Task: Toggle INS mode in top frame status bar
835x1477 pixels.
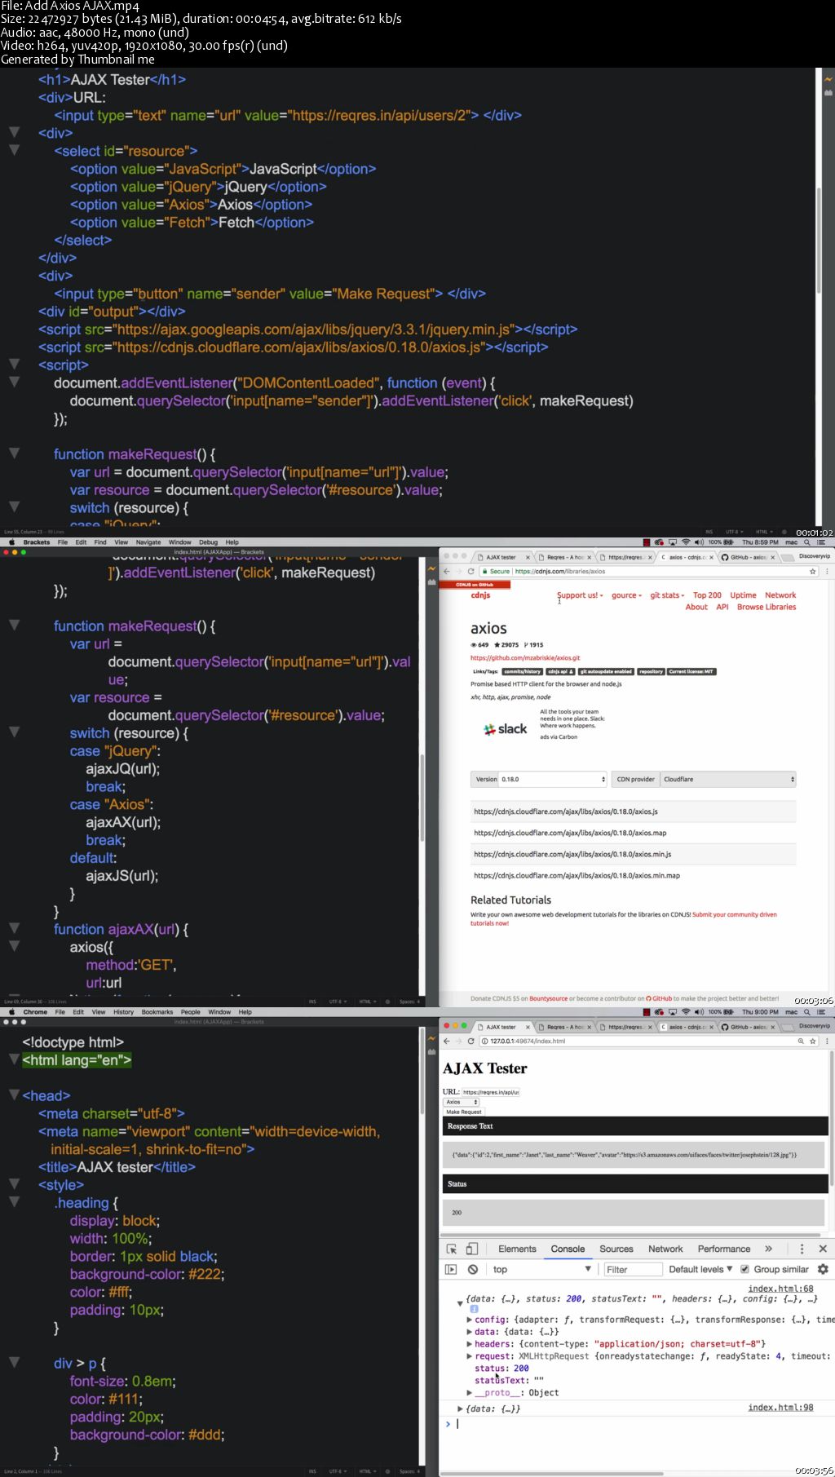Action: point(709,532)
